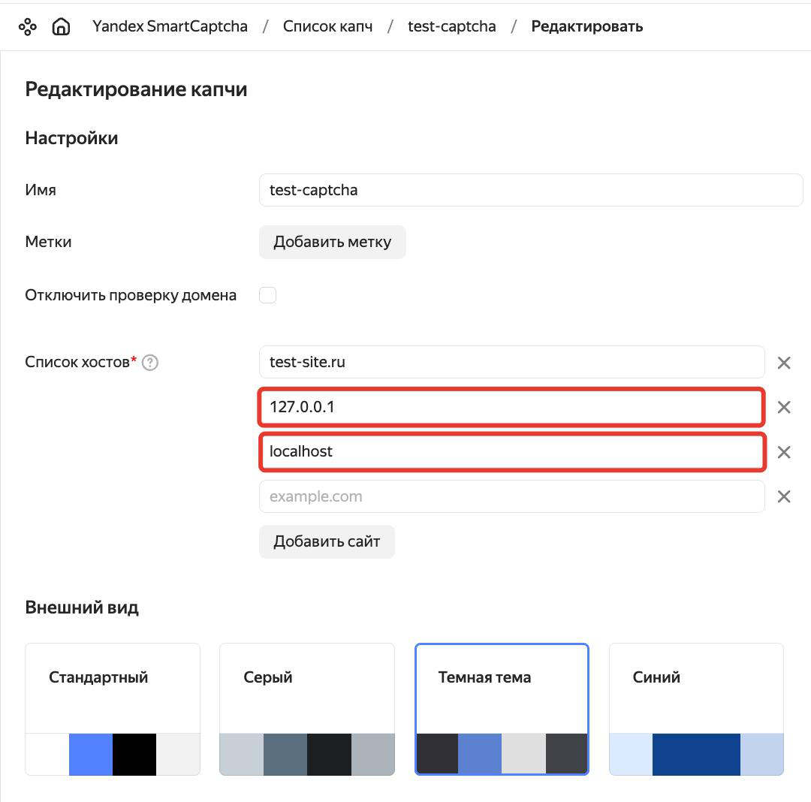Remove the localhost host row
The image size is (811, 802).
(784, 452)
